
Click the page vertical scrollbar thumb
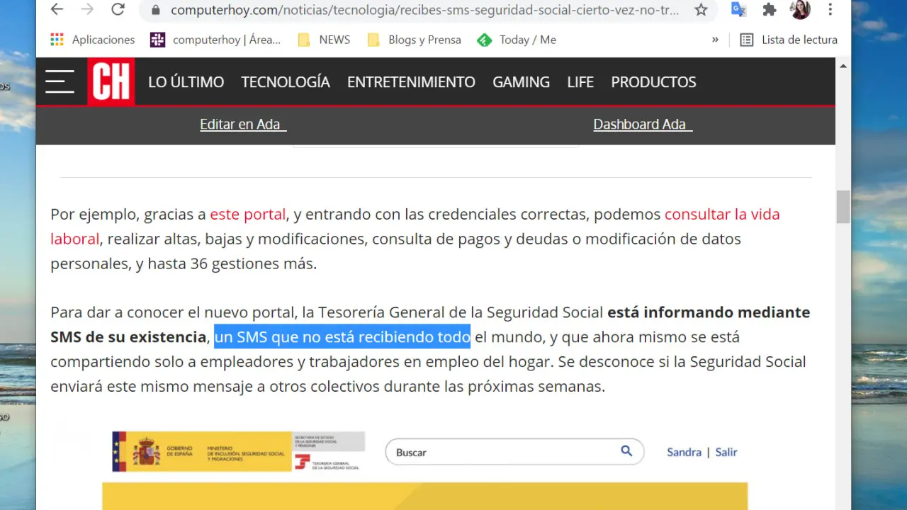843,207
